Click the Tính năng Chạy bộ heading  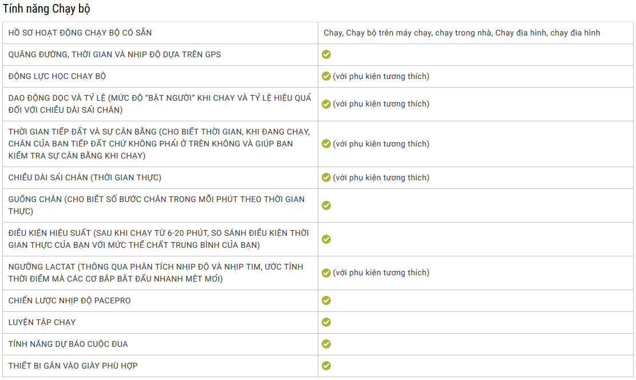(x=46, y=9)
